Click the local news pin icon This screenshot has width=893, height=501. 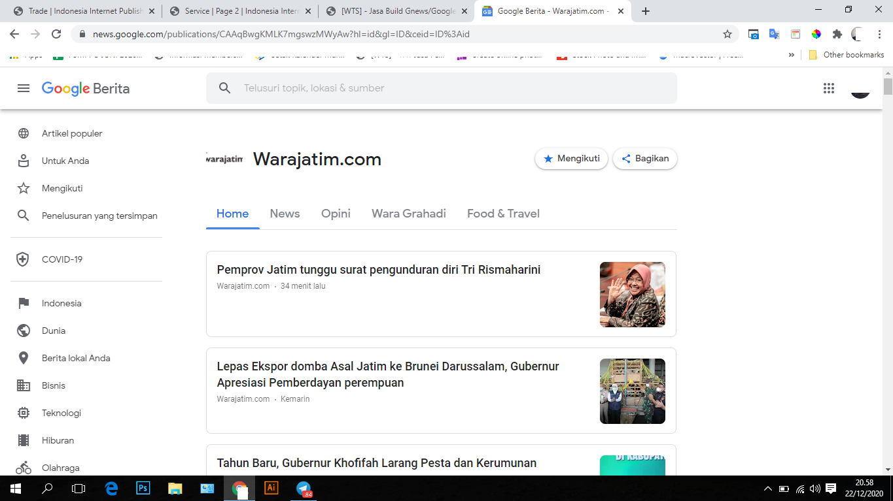tap(24, 358)
